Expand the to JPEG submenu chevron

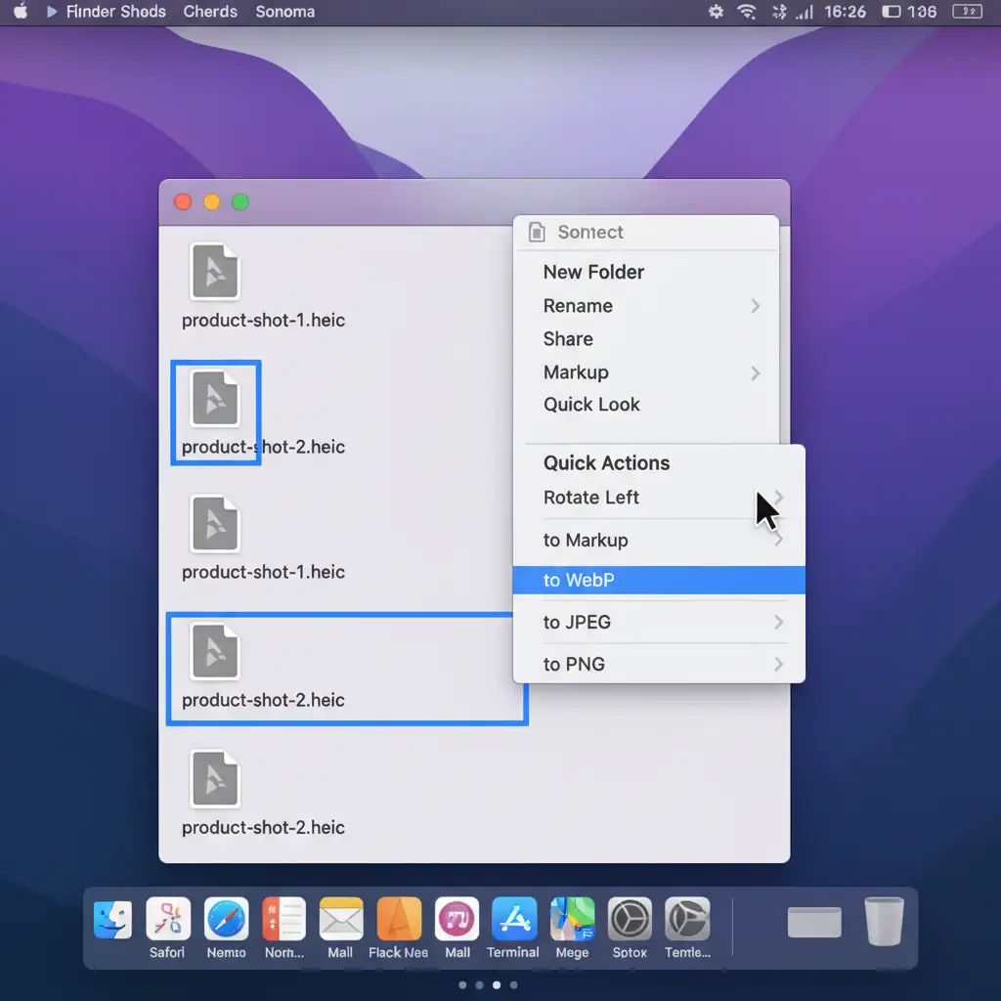pyautogui.click(x=778, y=623)
